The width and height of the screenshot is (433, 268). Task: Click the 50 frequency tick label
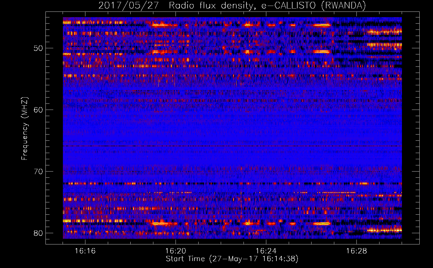point(38,49)
